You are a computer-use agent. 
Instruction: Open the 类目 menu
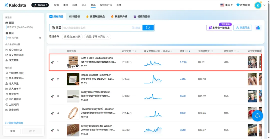[x=65, y=5]
